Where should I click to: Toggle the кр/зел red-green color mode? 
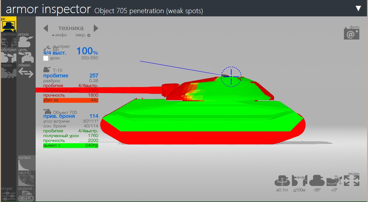click(26, 163)
